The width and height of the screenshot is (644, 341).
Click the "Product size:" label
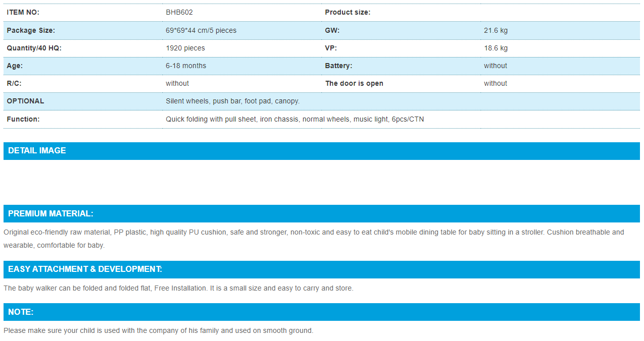[347, 12]
